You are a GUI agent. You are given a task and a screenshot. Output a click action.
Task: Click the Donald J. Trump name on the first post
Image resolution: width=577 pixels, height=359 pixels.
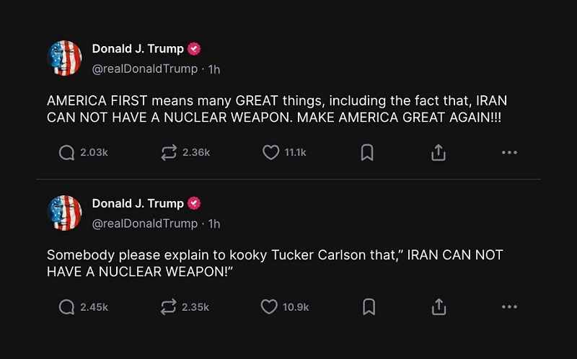point(138,48)
